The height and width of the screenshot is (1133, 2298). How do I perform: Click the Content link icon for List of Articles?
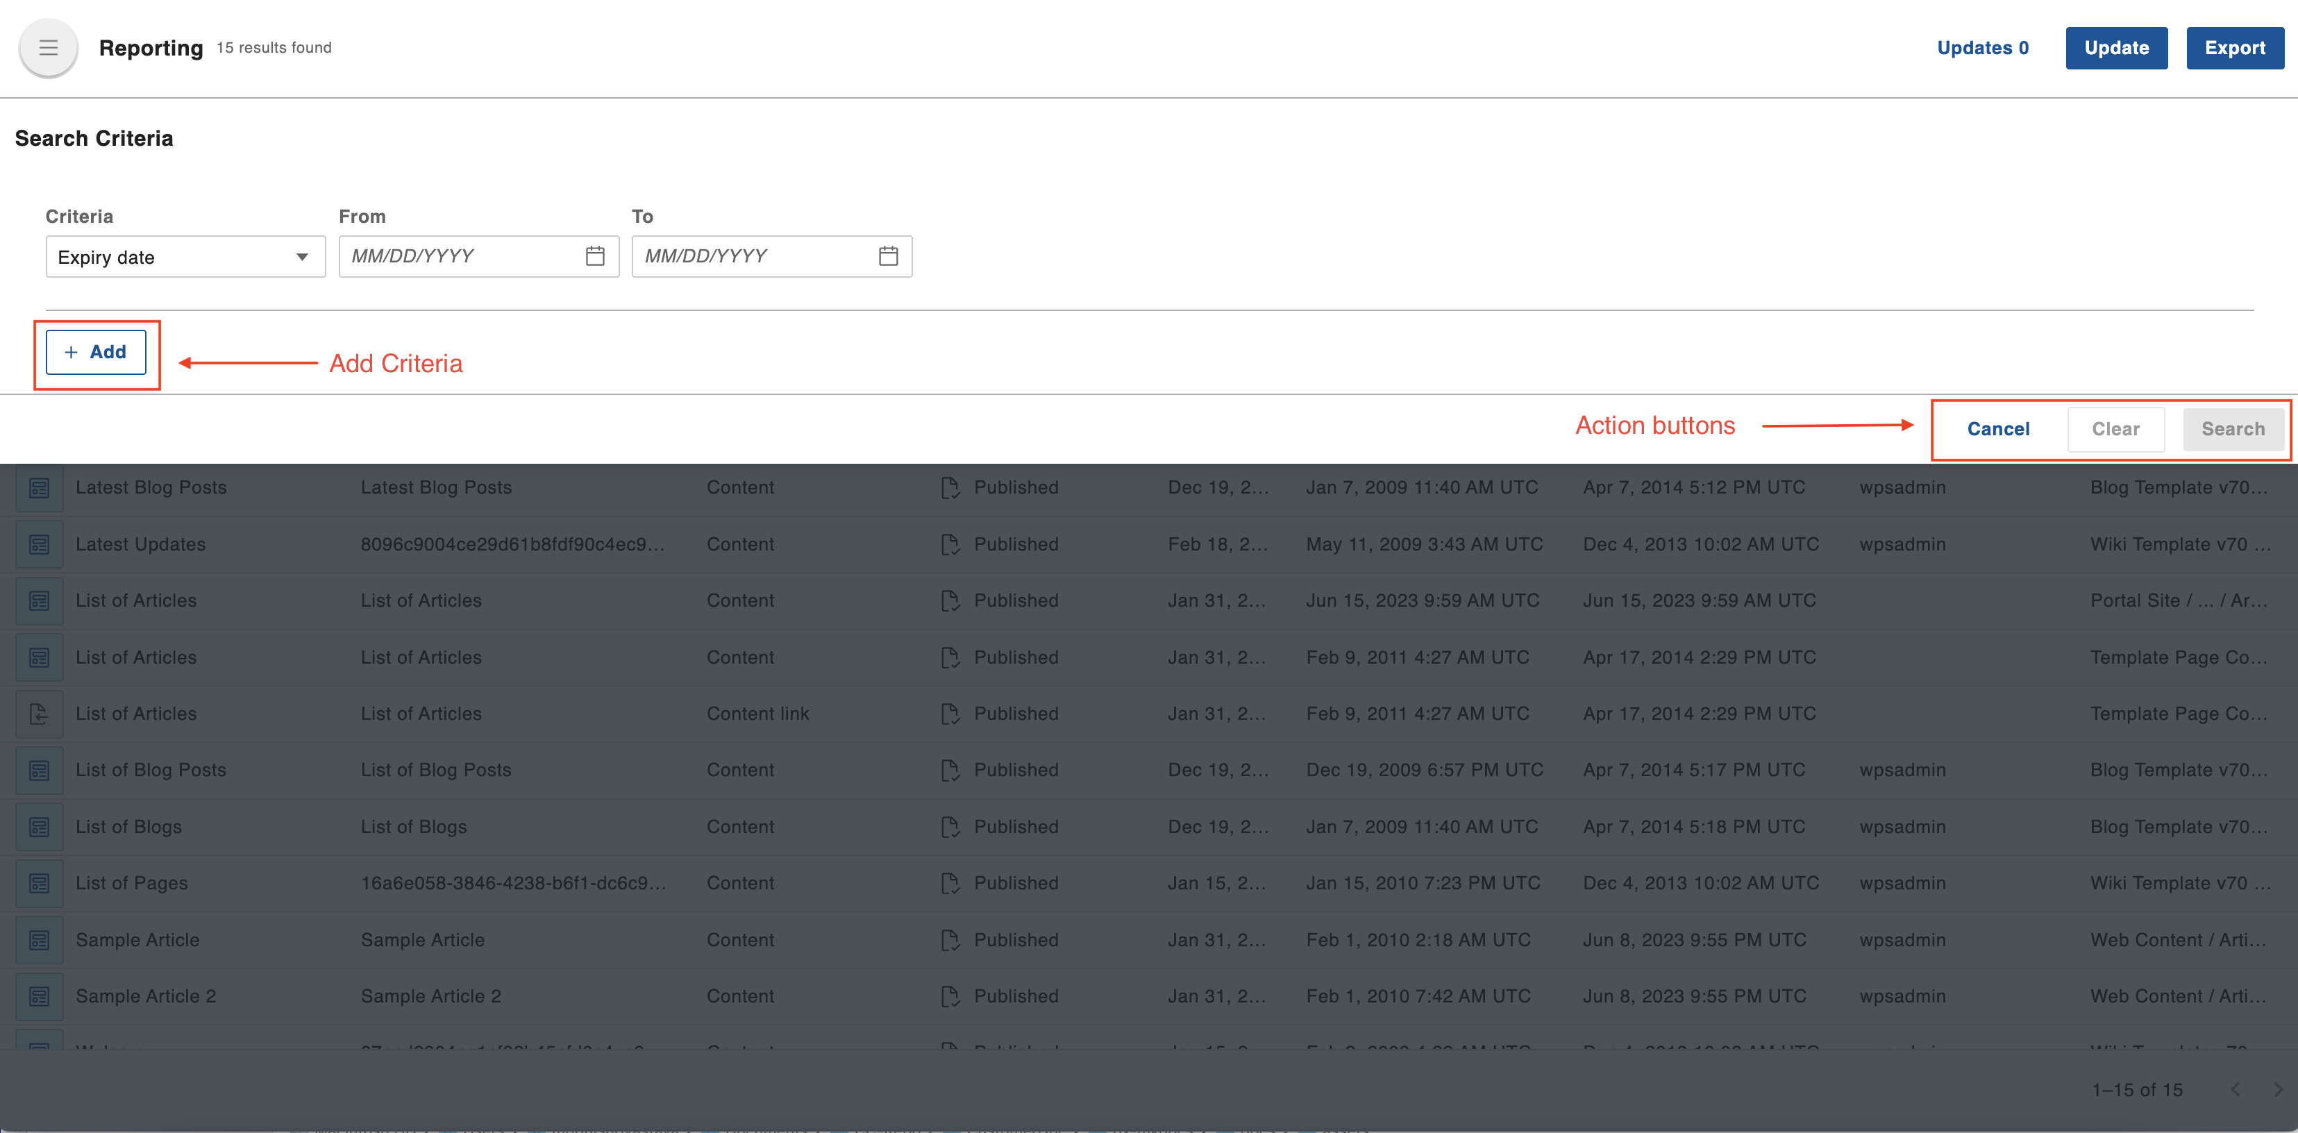40,714
